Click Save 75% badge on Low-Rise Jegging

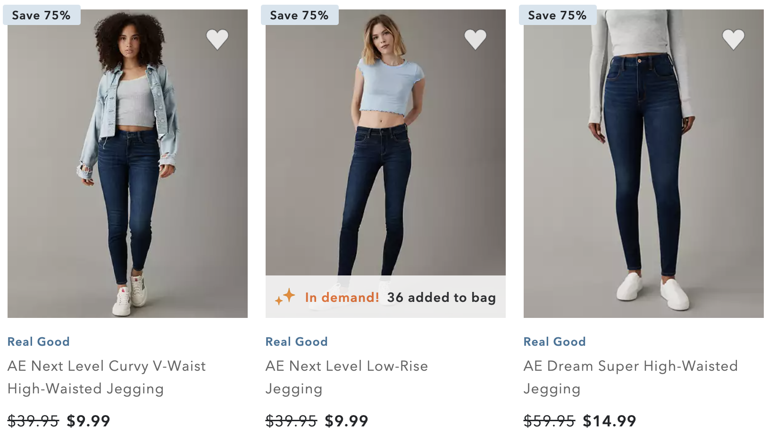coord(300,15)
